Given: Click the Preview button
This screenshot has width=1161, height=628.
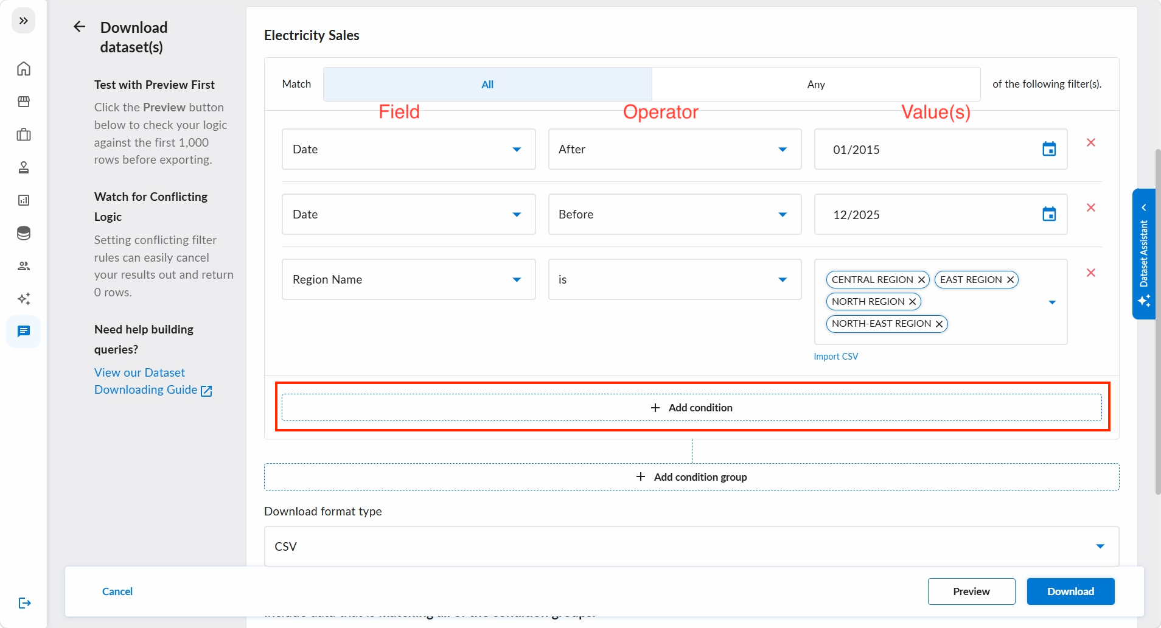Looking at the screenshot, I should click(x=971, y=591).
